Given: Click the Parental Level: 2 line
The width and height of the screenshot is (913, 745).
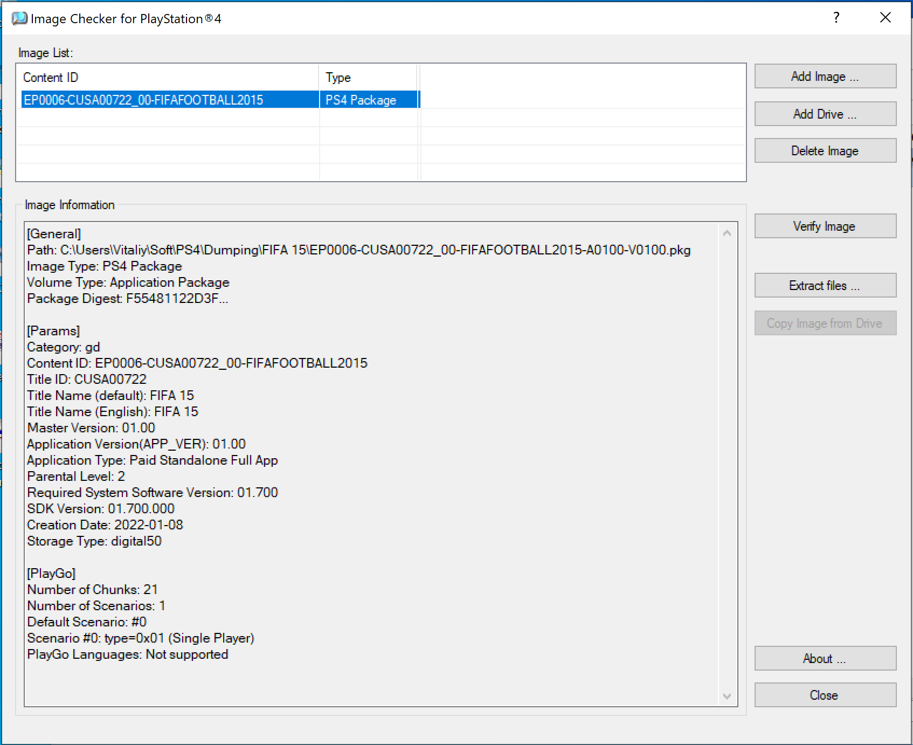Looking at the screenshot, I should coord(76,477).
